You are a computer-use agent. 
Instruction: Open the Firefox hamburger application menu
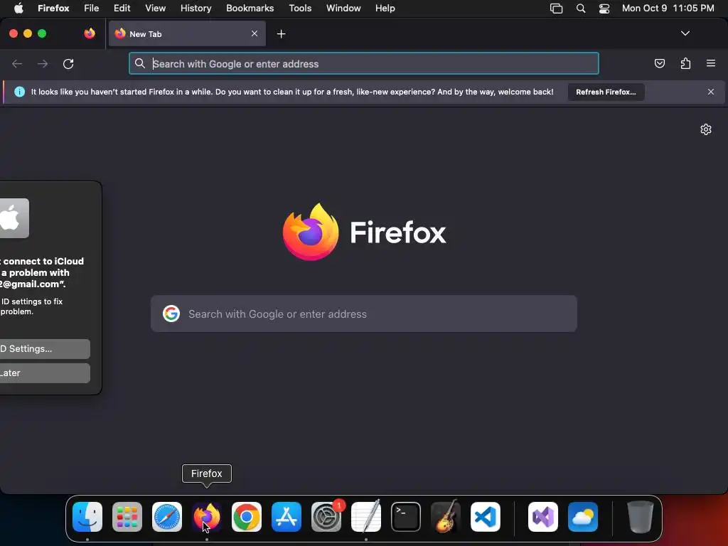coord(711,63)
